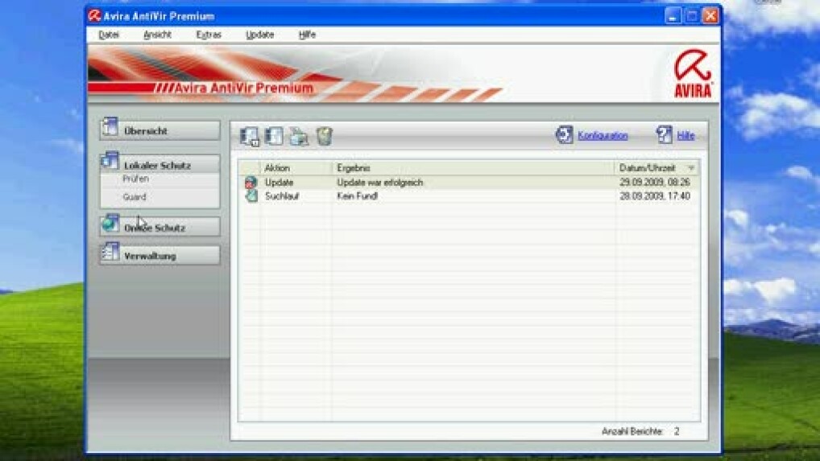
Task: Open the Extras menu
Action: [209, 35]
